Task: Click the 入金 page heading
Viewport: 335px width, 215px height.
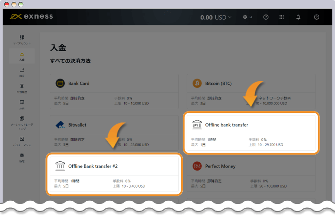Action: point(58,48)
